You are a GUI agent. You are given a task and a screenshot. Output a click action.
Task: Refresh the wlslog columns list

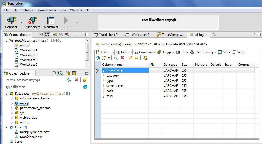click(x=98, y=58)
